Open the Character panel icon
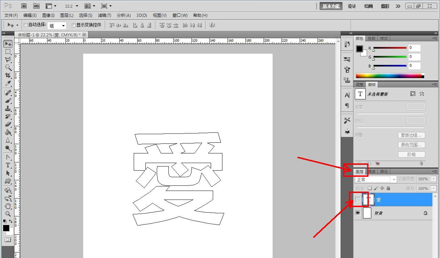Image resolution: width=440 pixels, height=258 pixels. pyautogui.click(x=347, y=95)
